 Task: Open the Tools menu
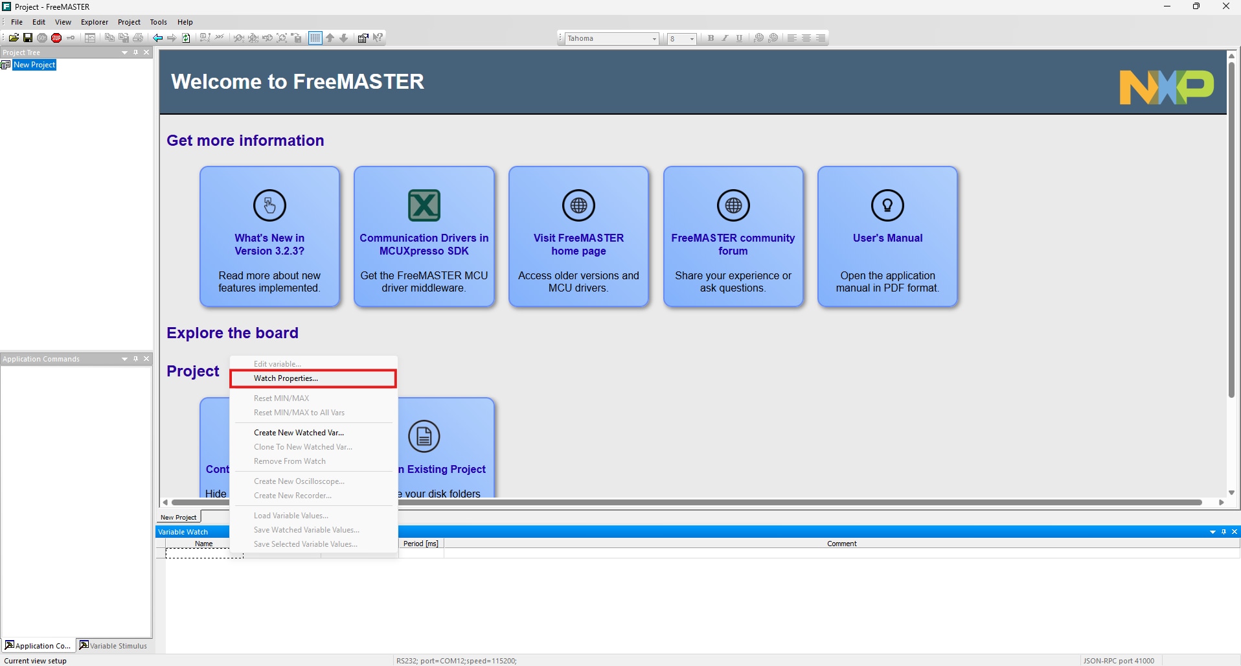159,22
